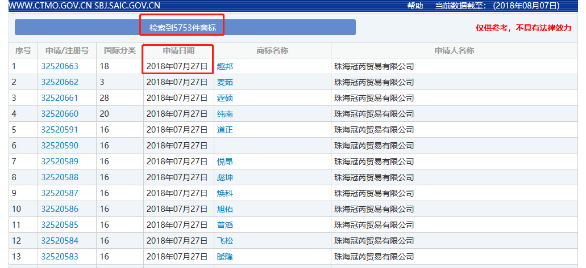Select application date in 飞松 row
Viewport: 586px width, 268px height.
click(x=177, y=241)
